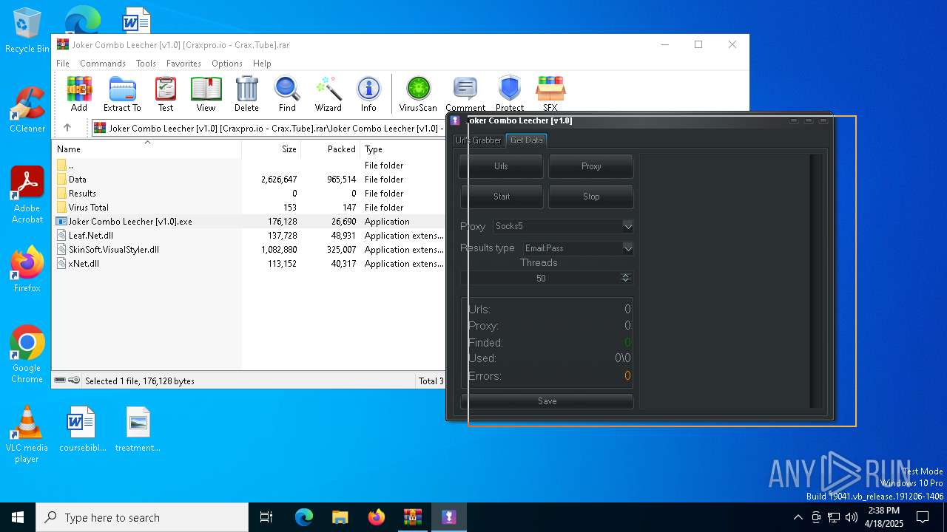The image size is (947, 532).
Task: Open the Wizard toolbar icon
Action: 328,94
